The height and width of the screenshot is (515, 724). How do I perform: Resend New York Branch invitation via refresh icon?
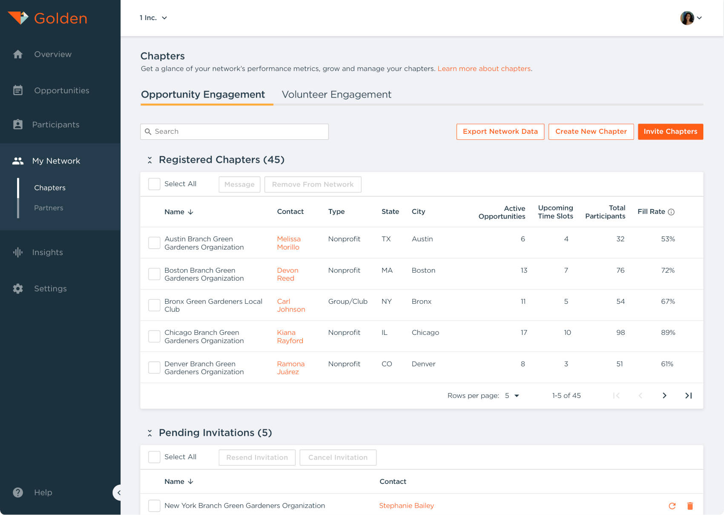tap(672, 506)
